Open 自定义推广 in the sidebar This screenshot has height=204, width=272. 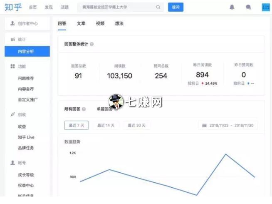point(28,100)
